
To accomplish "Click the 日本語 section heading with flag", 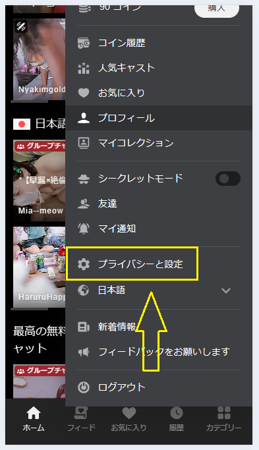I will click(40, 124).
